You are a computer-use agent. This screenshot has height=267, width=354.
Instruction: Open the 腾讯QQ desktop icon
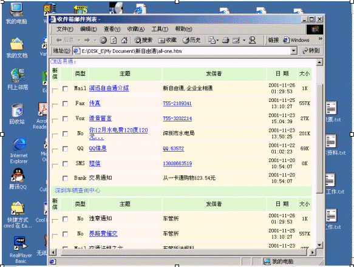(x=18, y=179)
